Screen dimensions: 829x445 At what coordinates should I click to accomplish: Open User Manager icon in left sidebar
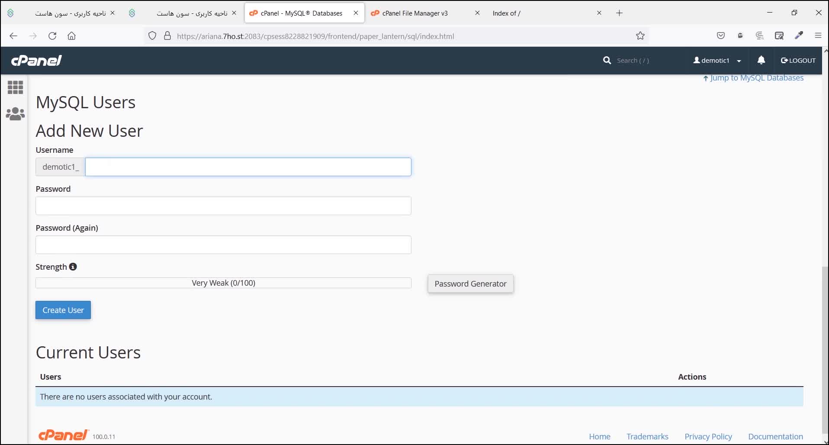coord(15,114)
